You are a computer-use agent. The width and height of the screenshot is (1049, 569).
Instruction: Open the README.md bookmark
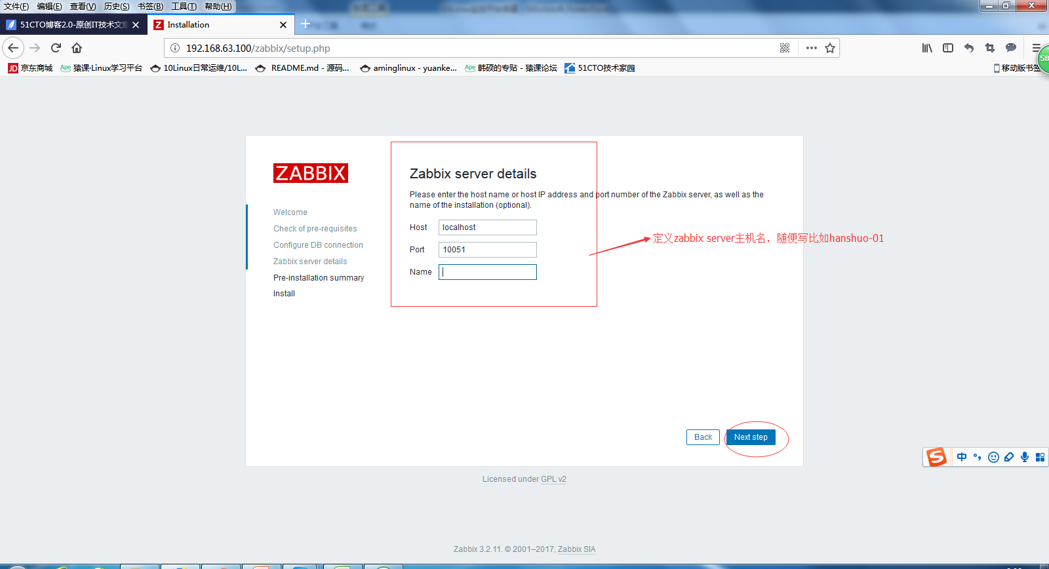pos(302,68)
